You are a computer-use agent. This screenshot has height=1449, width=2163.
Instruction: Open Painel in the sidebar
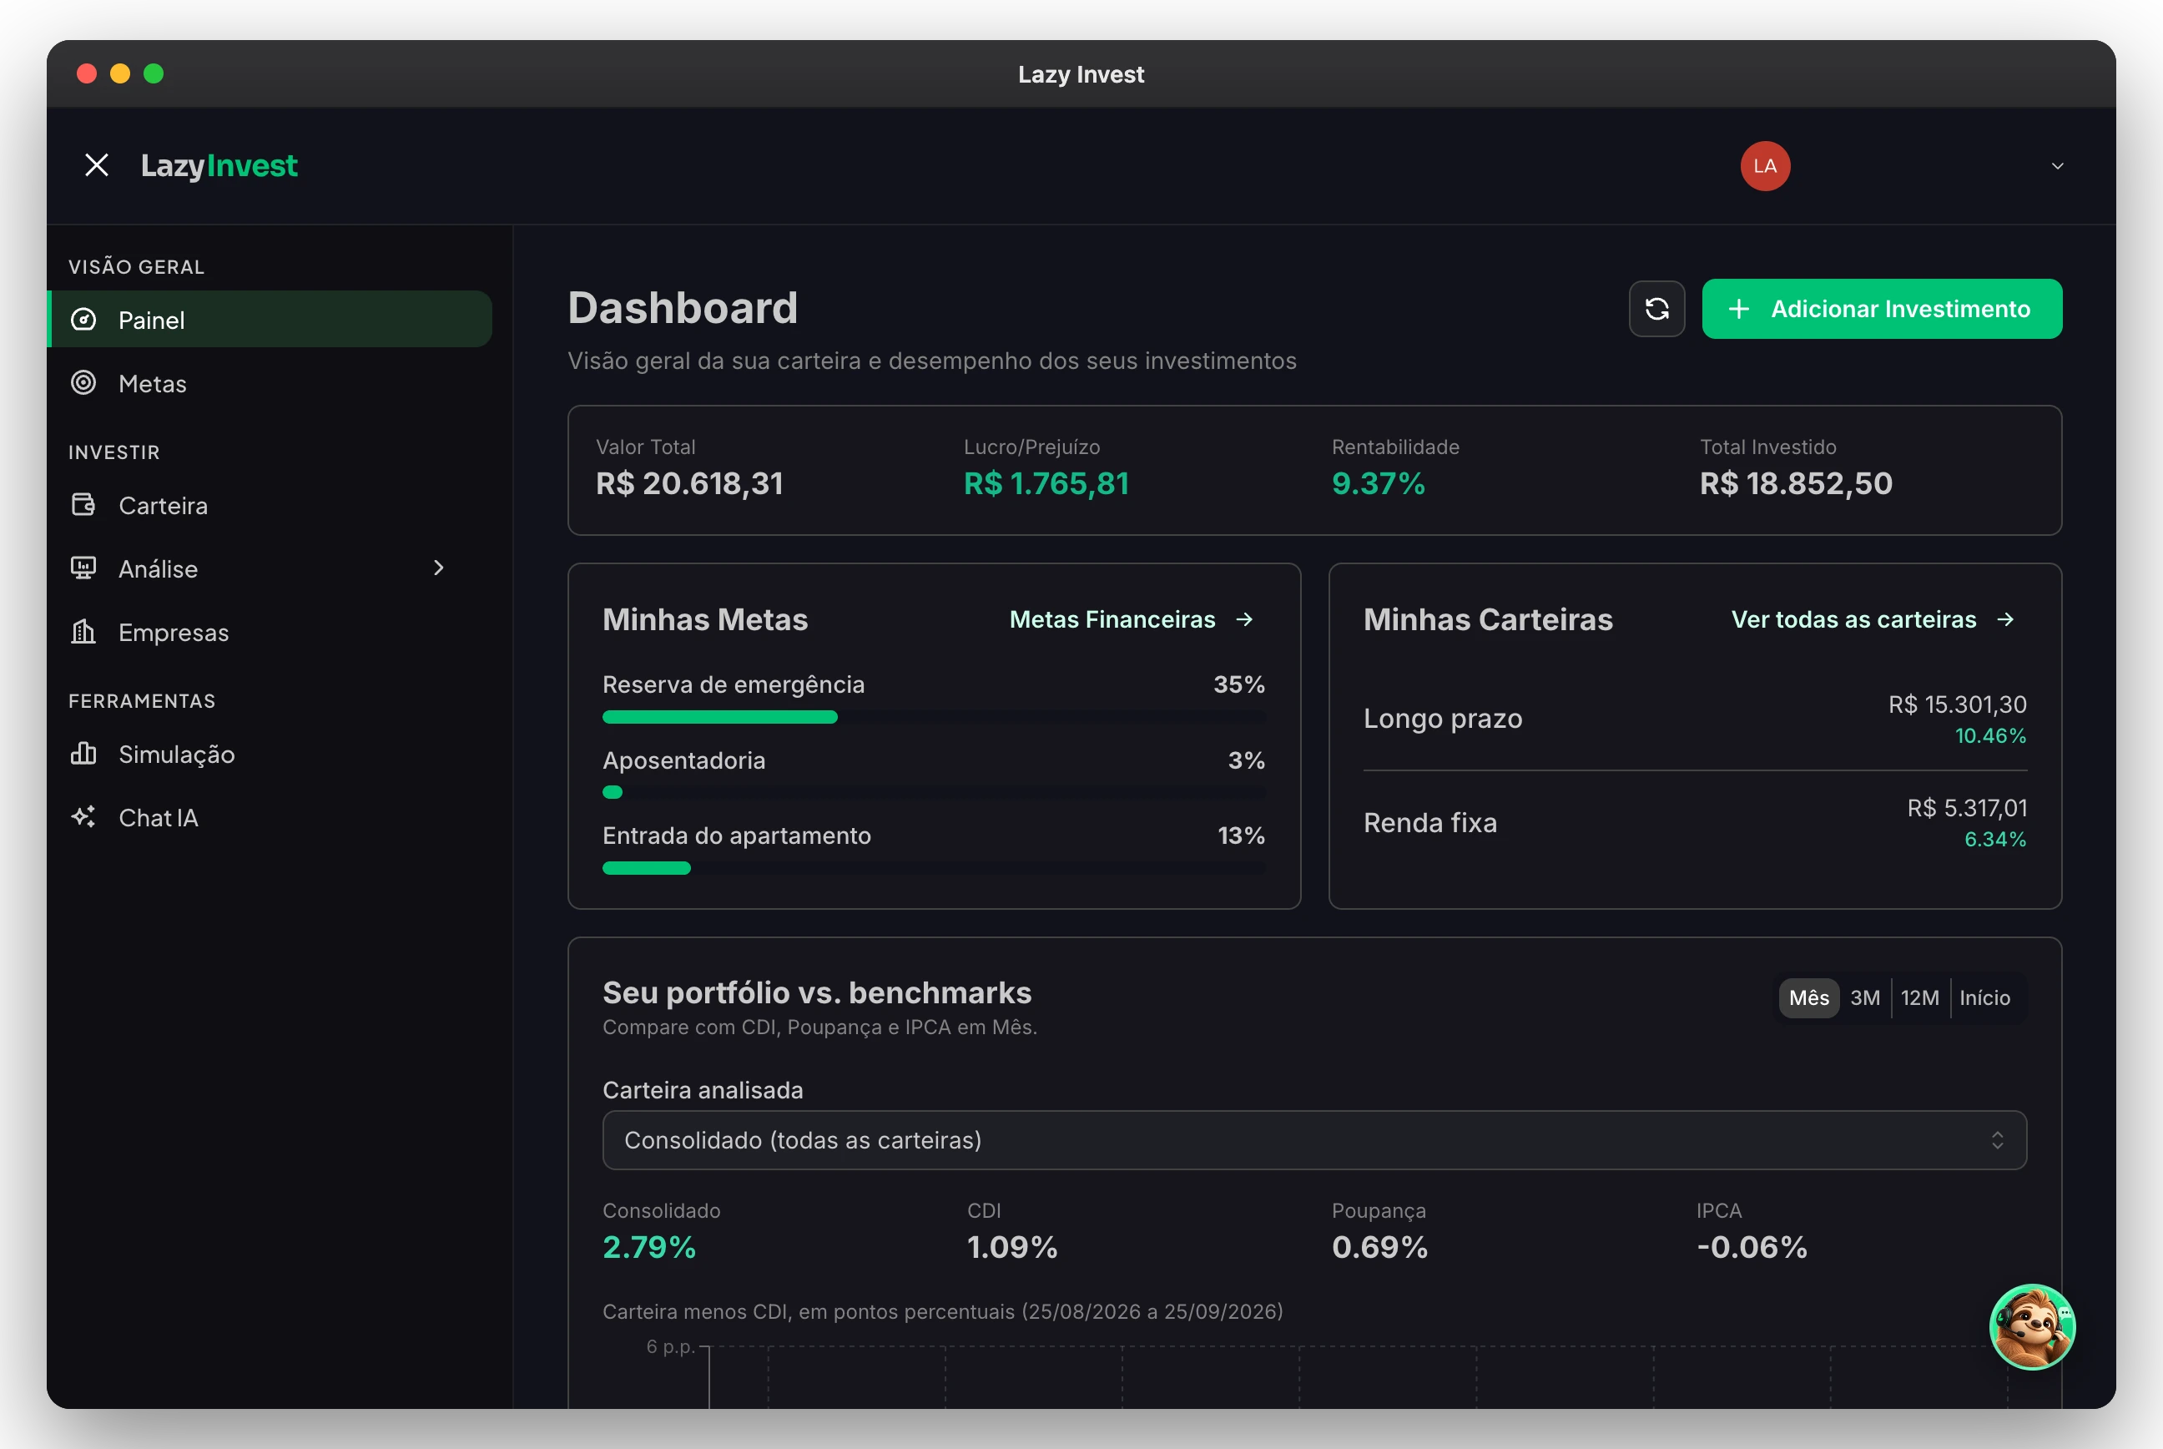[x=270, y=320]
